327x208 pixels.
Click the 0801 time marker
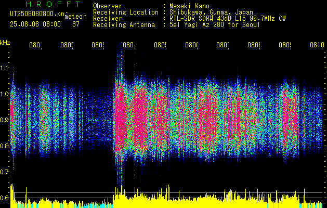(35, 45)
